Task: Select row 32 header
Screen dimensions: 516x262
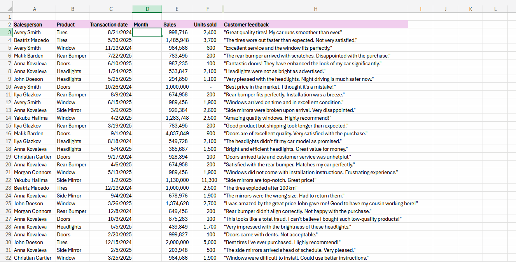Action: coord(7,258)
